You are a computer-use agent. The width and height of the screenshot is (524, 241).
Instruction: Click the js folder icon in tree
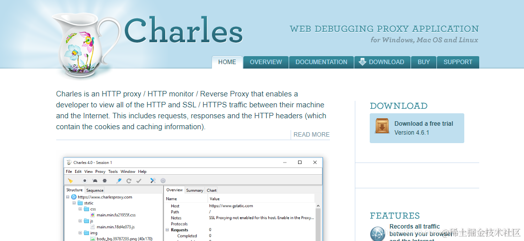coord(86,221)
